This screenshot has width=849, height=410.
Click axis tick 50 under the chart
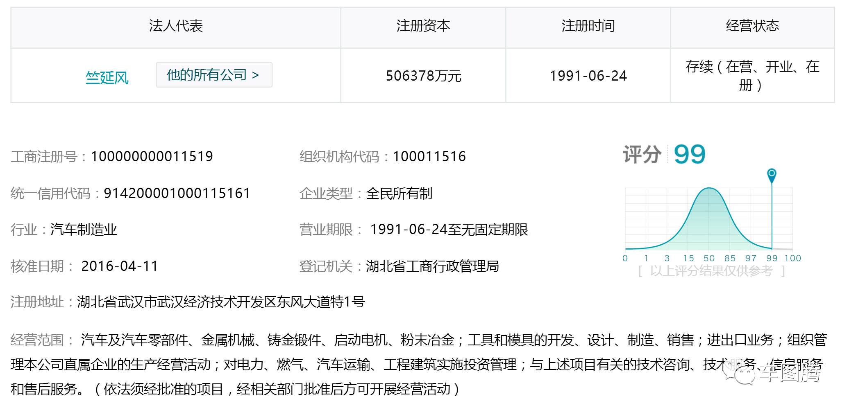point(709,258)
